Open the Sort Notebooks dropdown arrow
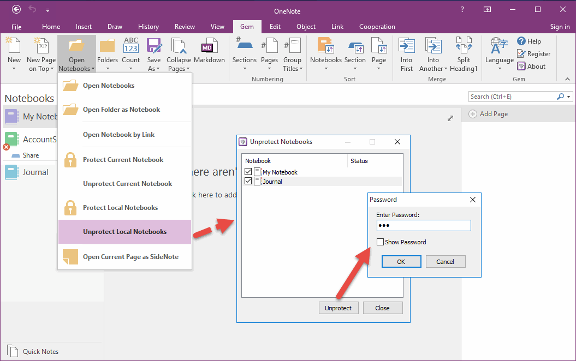Screen dimensions: 576x361 click(326, 69)
